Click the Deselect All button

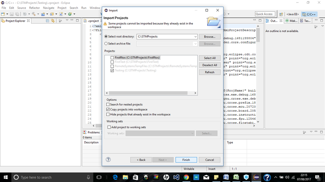click(210, 65)
